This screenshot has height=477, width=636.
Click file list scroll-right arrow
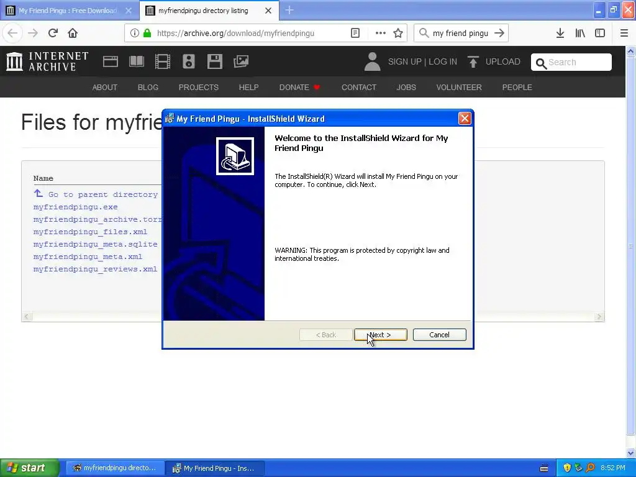tap(599, 316)
